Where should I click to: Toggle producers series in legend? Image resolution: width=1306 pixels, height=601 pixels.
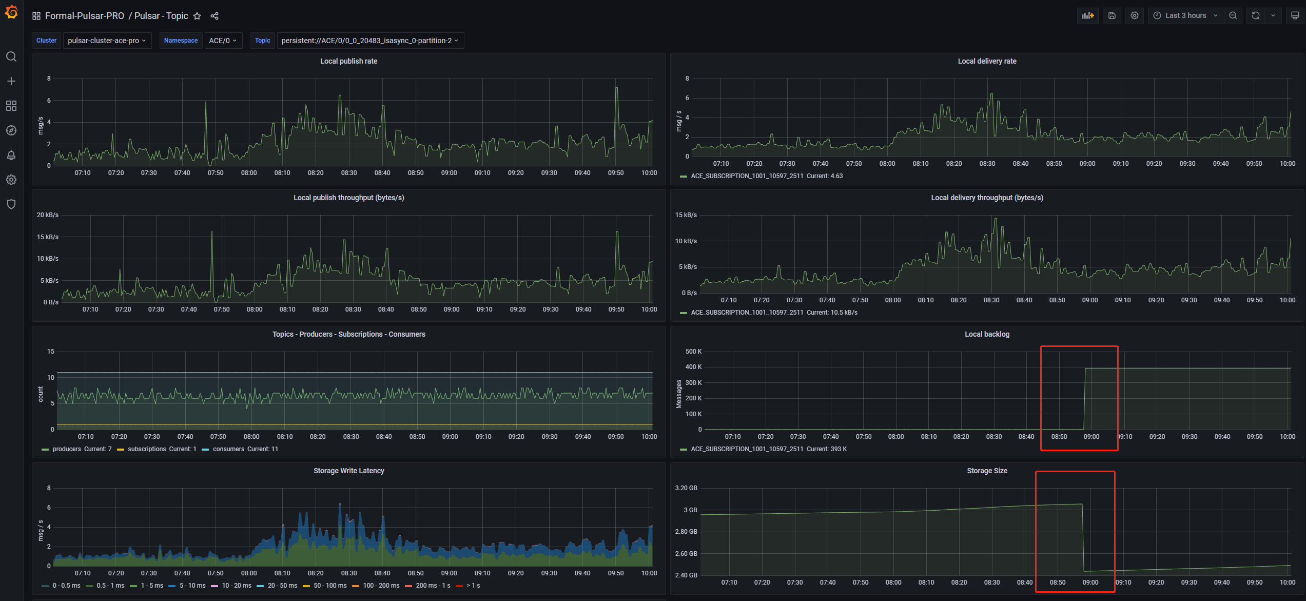tap(67, 449)
